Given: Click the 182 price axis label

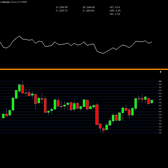Looking at the screenshot, I should tap(160, 118).
